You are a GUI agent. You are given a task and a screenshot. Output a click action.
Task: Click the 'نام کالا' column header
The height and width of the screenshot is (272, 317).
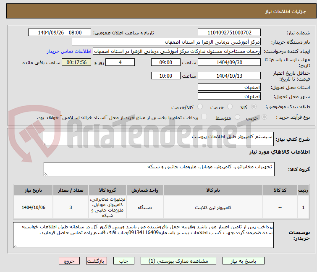[x=213, y=190]
